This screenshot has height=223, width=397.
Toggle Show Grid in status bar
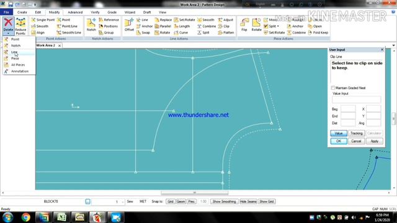tap(267, 201)
